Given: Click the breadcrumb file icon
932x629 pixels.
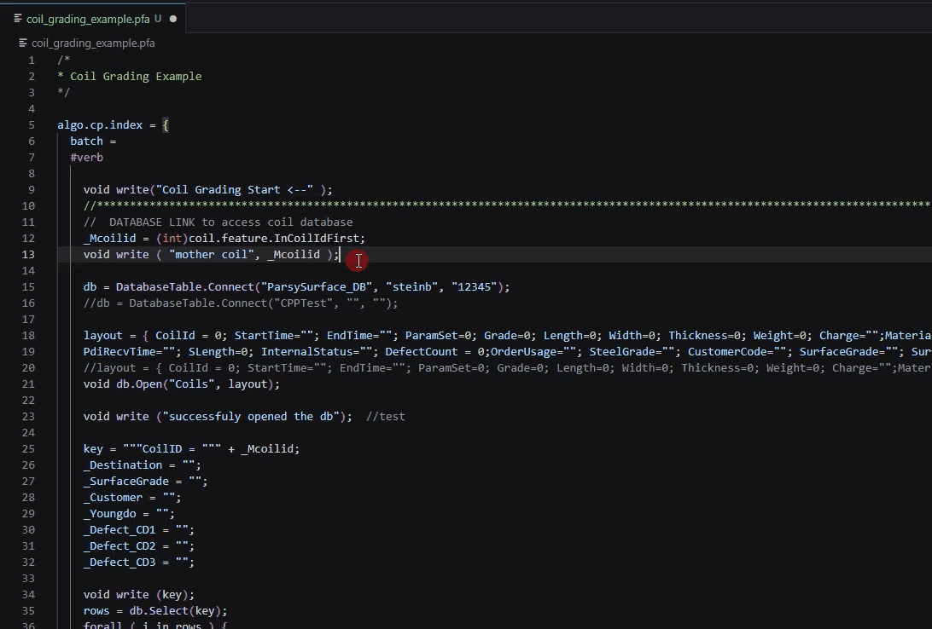Looking at the screenshot, I should click(23, 43).
